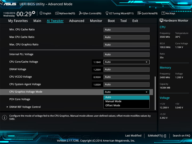Open the Boot tab
Screen dimensions: 192x144
111,21
